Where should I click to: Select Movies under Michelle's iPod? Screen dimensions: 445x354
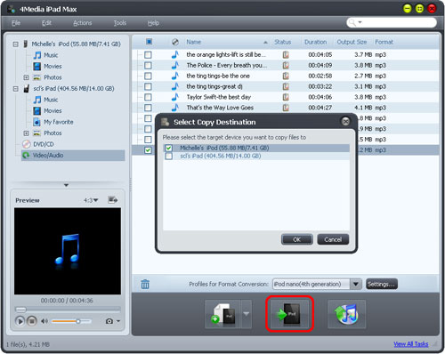point(47,66)
